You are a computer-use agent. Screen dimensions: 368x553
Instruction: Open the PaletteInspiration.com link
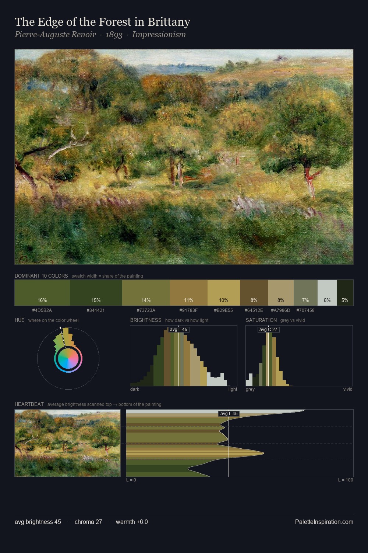coord(324,522)
